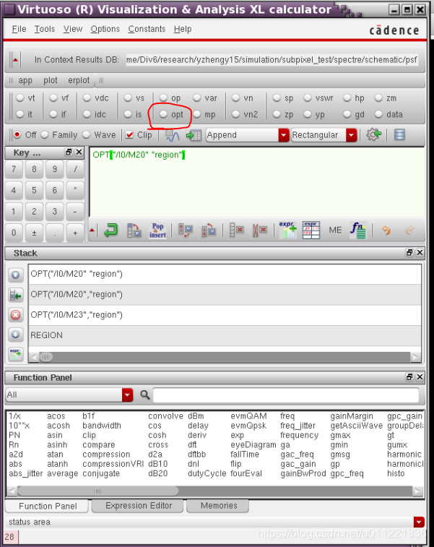Open the gear settings icon in toolbar
The height and width of the screenshot is (547, 434).
coord(373,135)
